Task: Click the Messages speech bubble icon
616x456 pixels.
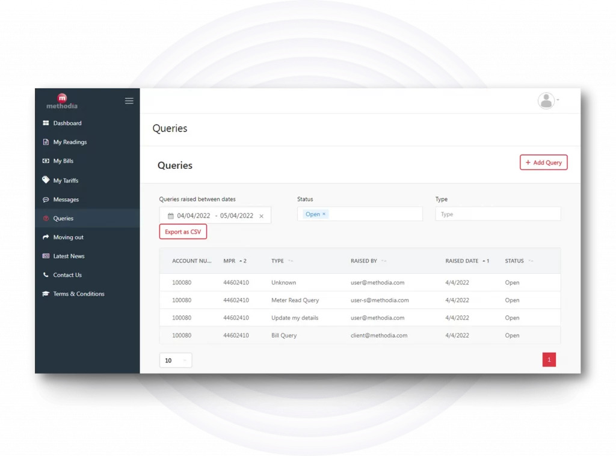Action: (46, 199)
